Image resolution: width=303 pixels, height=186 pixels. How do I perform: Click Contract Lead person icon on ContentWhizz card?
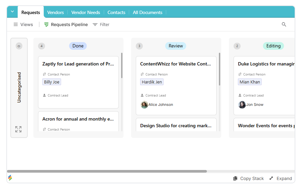tap(142, 95)
